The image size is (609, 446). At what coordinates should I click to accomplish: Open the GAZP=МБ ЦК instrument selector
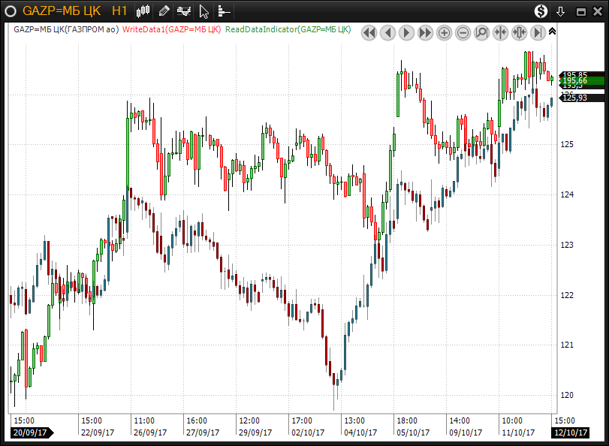62,11
